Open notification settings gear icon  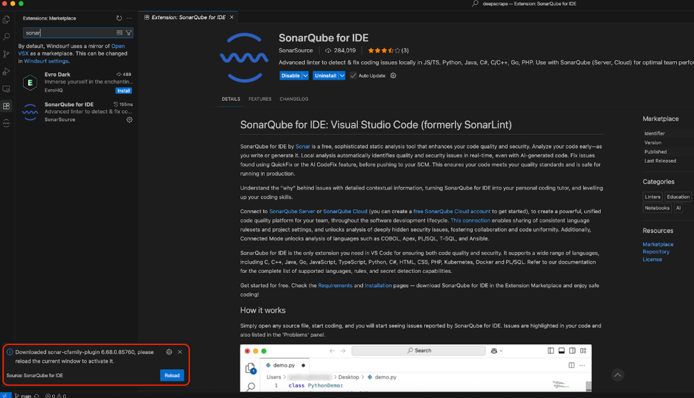click(x=169, y=352)
